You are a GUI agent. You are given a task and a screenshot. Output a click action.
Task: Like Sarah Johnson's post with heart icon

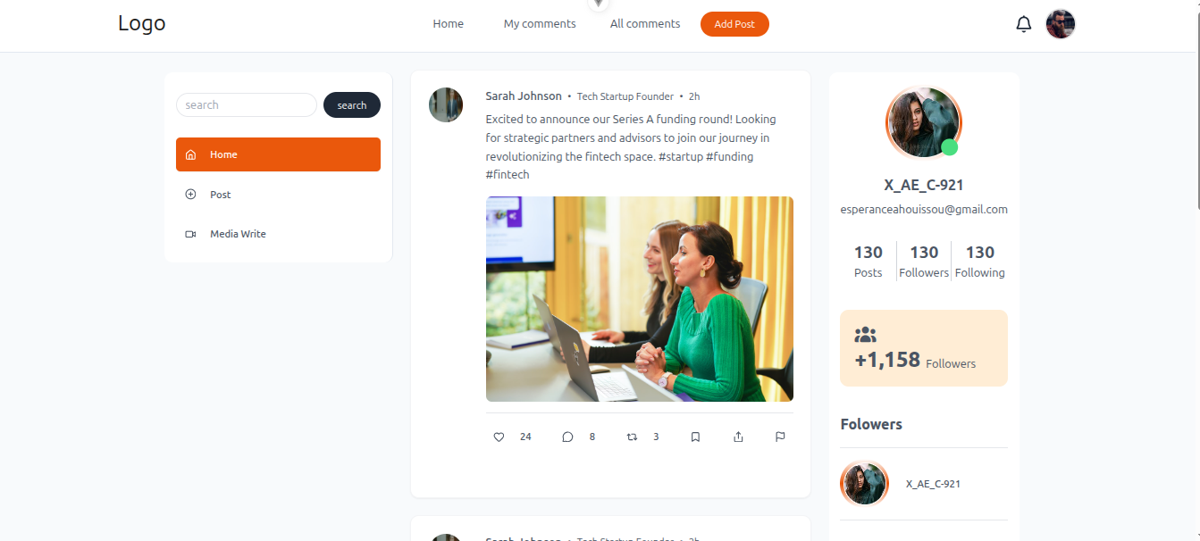coord(499,437)
